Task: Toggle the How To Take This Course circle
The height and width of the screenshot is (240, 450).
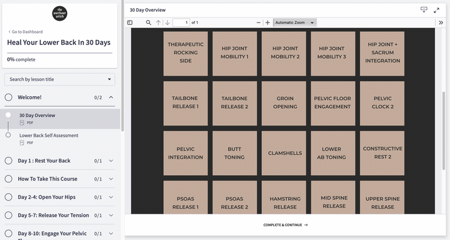Action: [x=9, y=179]
